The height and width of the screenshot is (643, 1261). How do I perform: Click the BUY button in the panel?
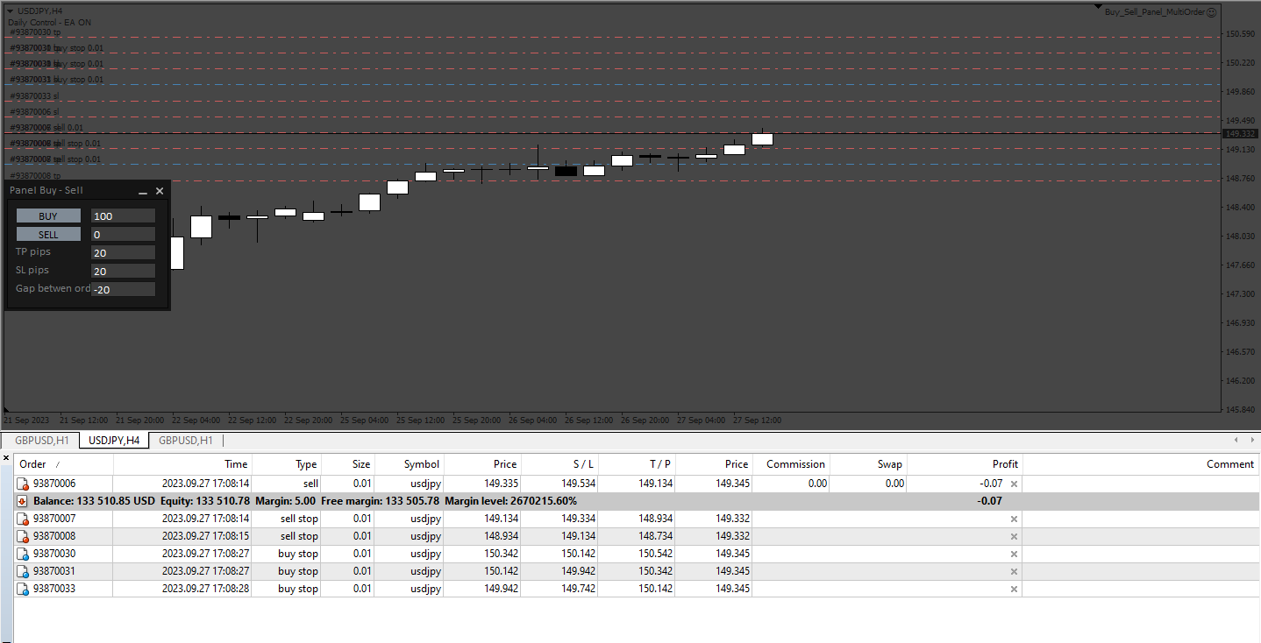click(48, 216)
